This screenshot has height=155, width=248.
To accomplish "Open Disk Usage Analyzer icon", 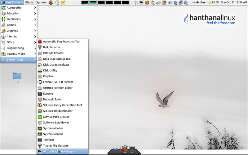I will coord(40,65).
